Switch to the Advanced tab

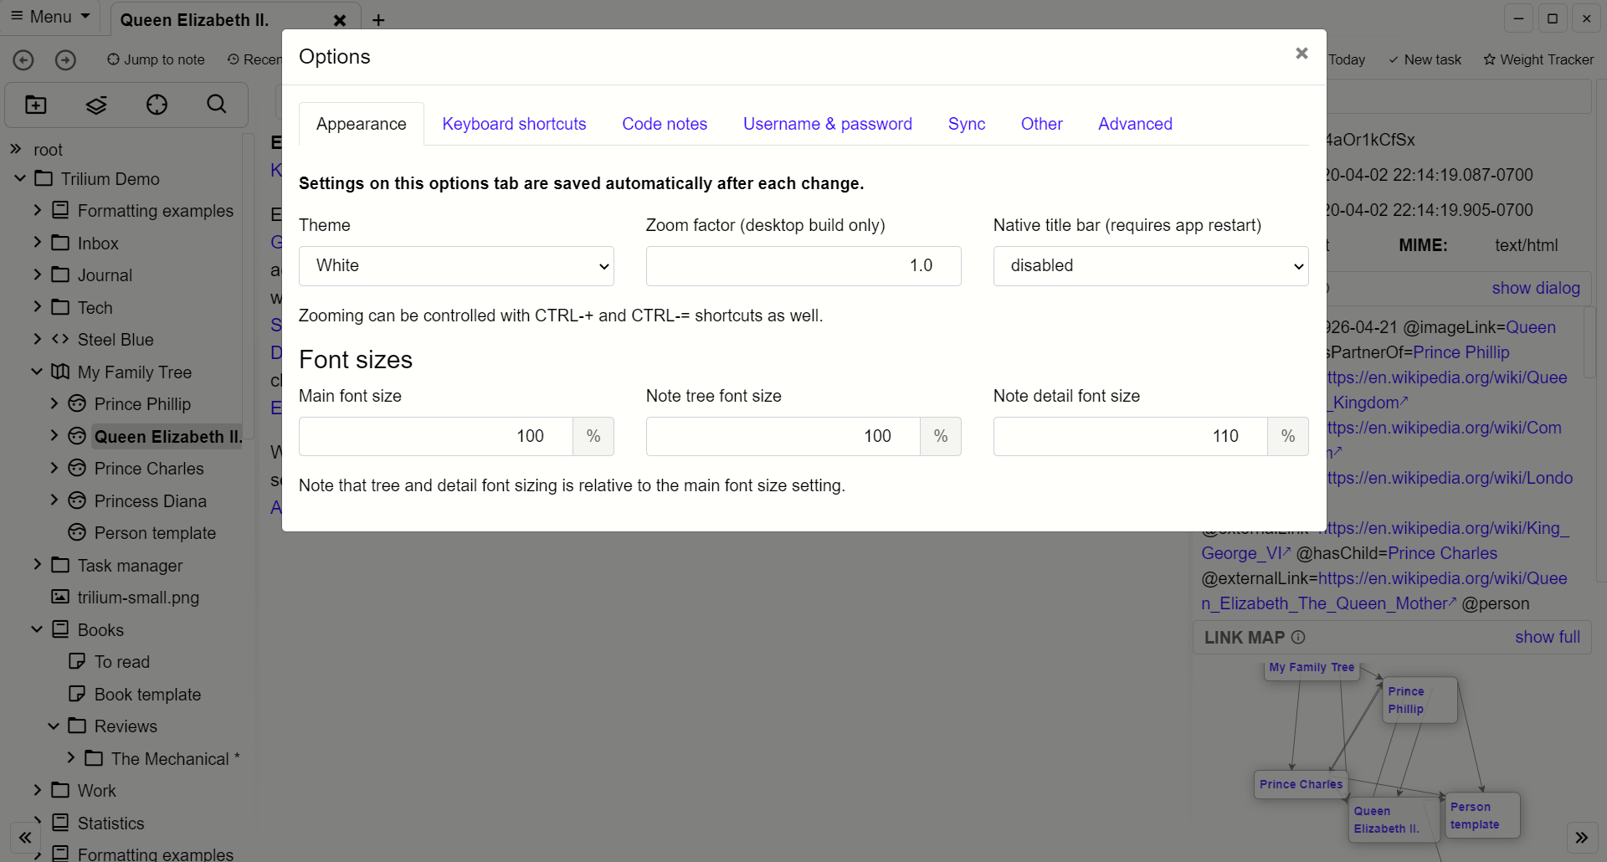coord(1135,124)
